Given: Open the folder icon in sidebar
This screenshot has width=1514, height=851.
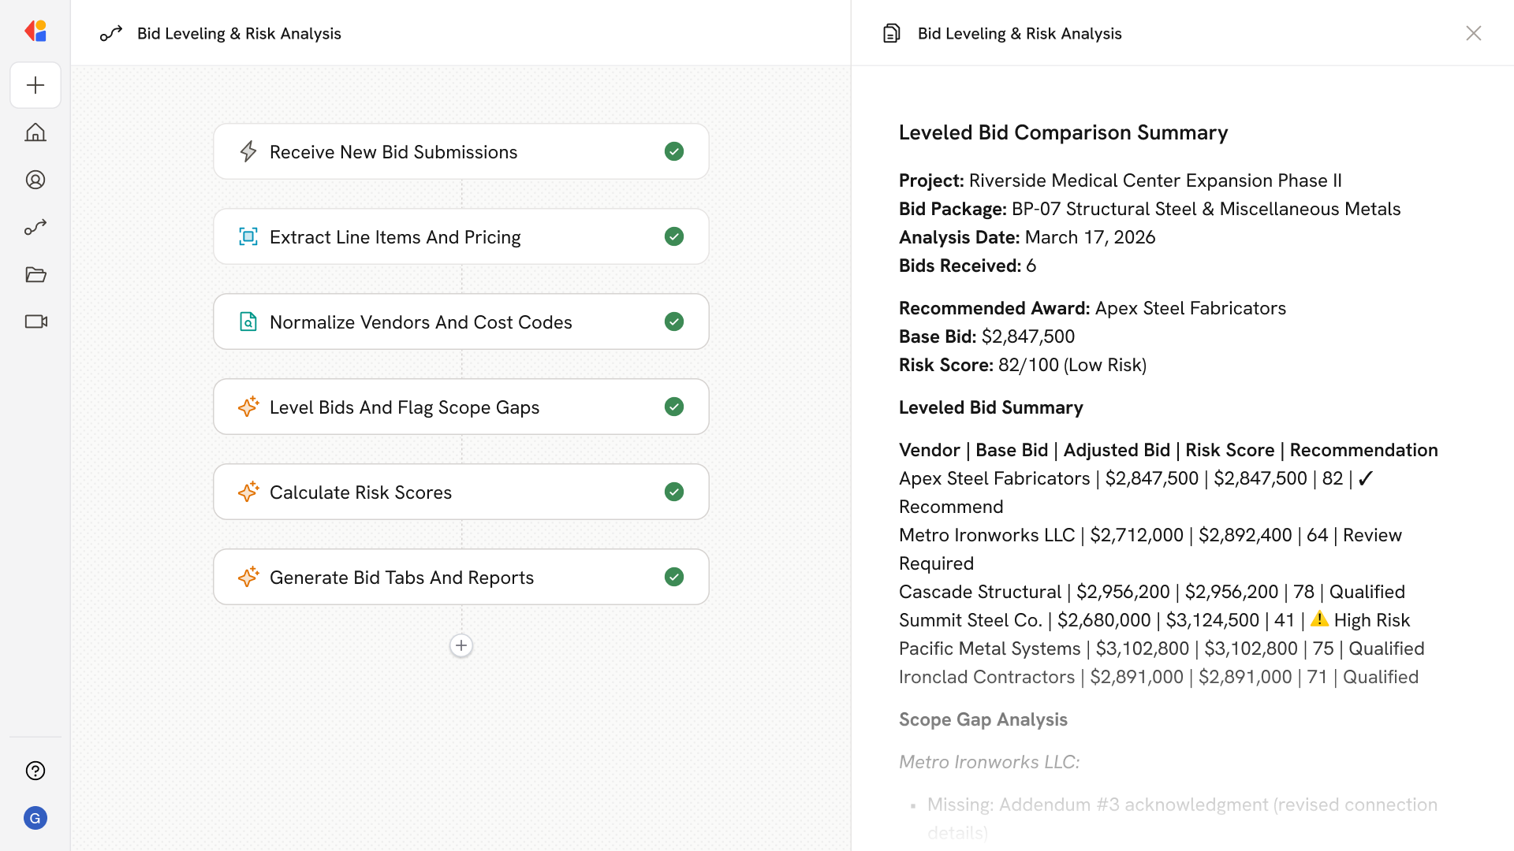Looking at the screenshot, I should coord(35,274).
